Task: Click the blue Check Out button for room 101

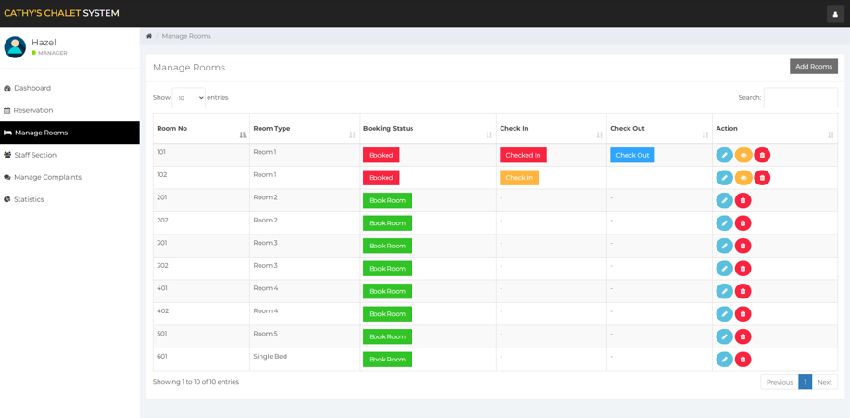Action: tap(632, 155)
